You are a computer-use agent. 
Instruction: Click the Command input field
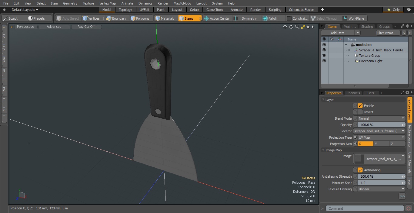tap(365, 208)
